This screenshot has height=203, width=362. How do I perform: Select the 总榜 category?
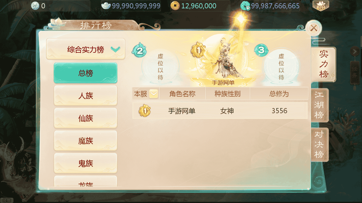point(85,73)
